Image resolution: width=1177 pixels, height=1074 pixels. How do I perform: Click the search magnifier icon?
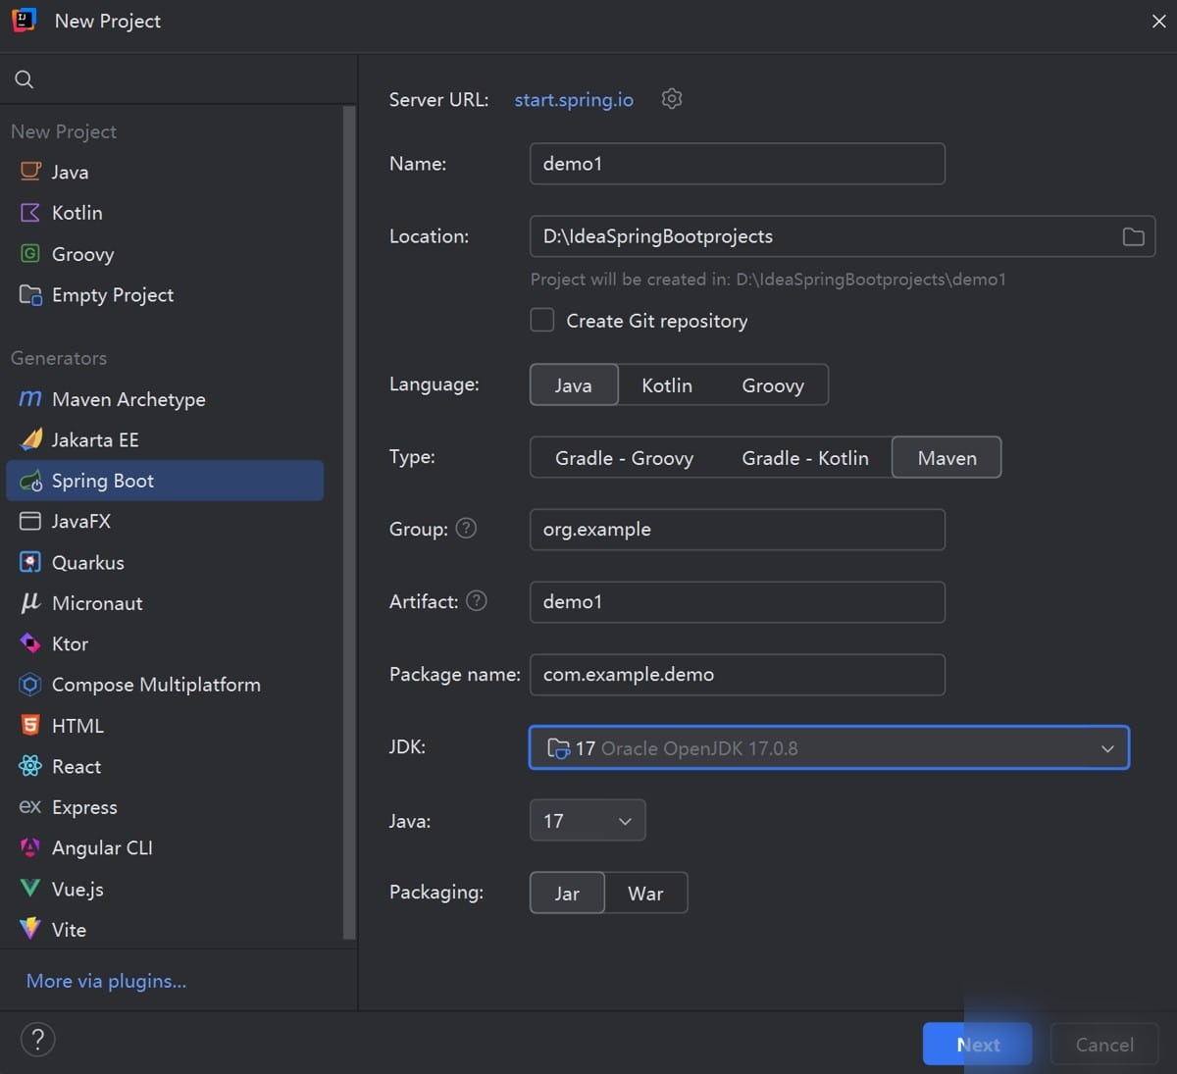point(25,79)
